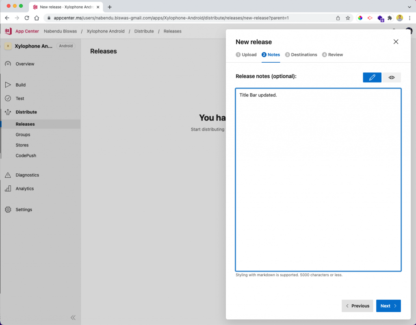Go forward in browser history
This screenshot has height=325, width=416.
[17, 18]
